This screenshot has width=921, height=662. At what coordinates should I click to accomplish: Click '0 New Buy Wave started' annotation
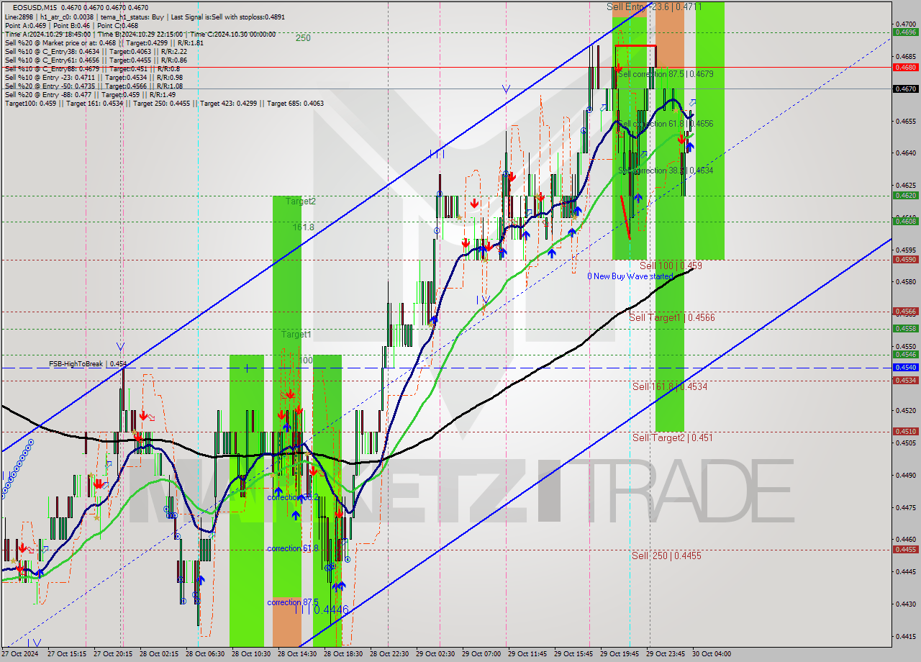pos(630,276)
